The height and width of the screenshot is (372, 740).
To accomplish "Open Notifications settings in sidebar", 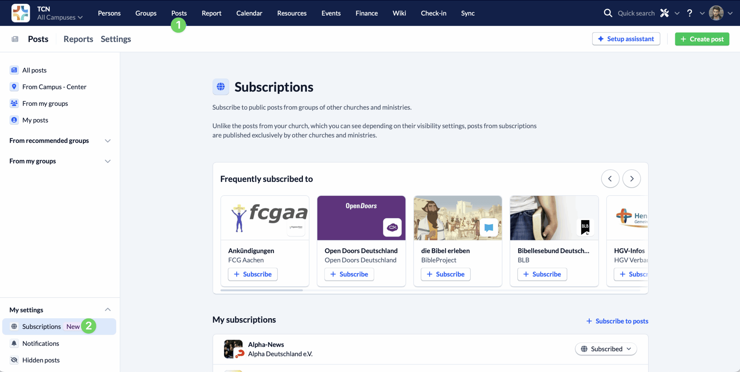I will point(40,343).
